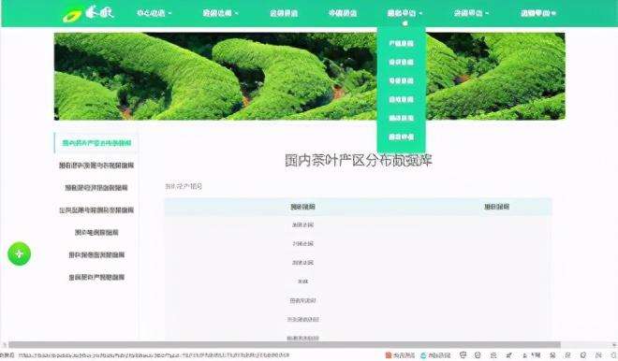Select the fourth item in the left sidebar

(96, 210)
